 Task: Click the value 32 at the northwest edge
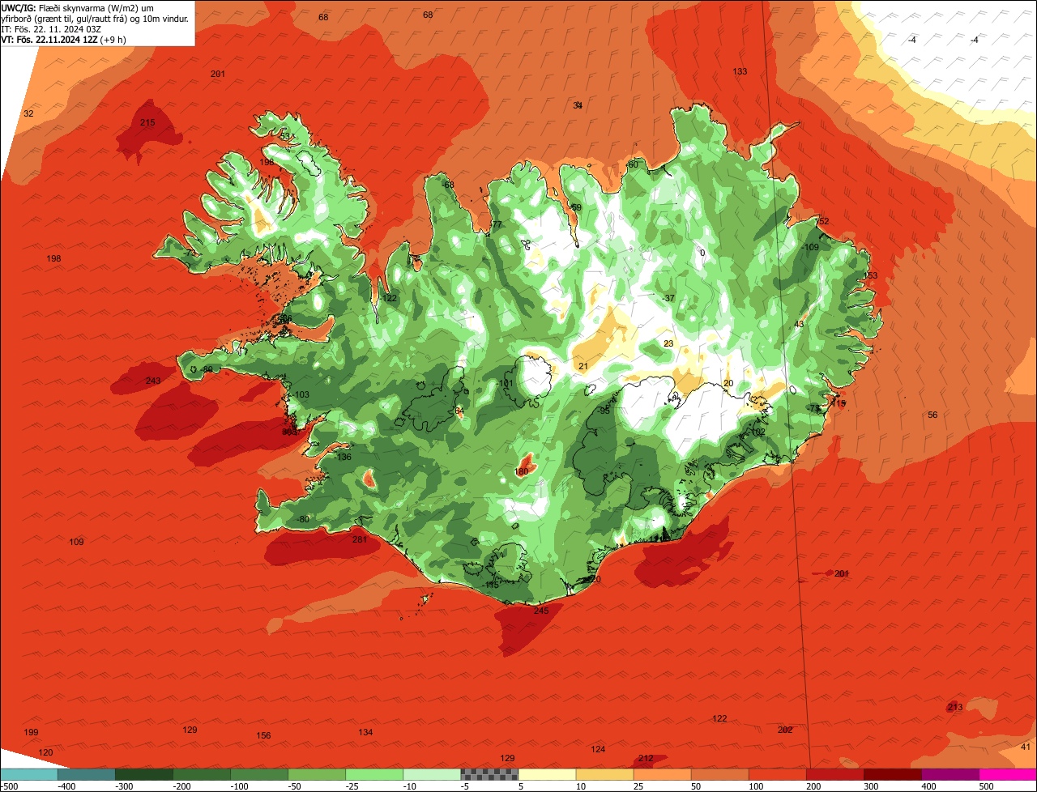28,114
